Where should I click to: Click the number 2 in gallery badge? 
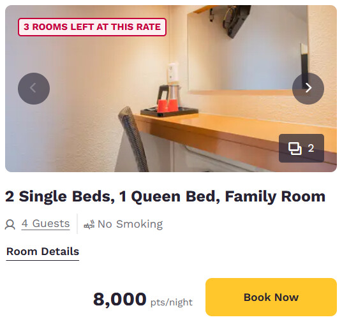click(311, 148)
